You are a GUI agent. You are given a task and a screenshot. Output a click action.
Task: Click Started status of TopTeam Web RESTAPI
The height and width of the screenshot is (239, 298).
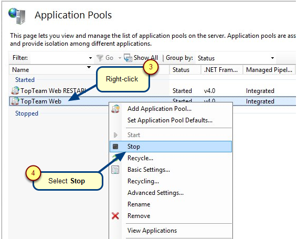point(182,91)
